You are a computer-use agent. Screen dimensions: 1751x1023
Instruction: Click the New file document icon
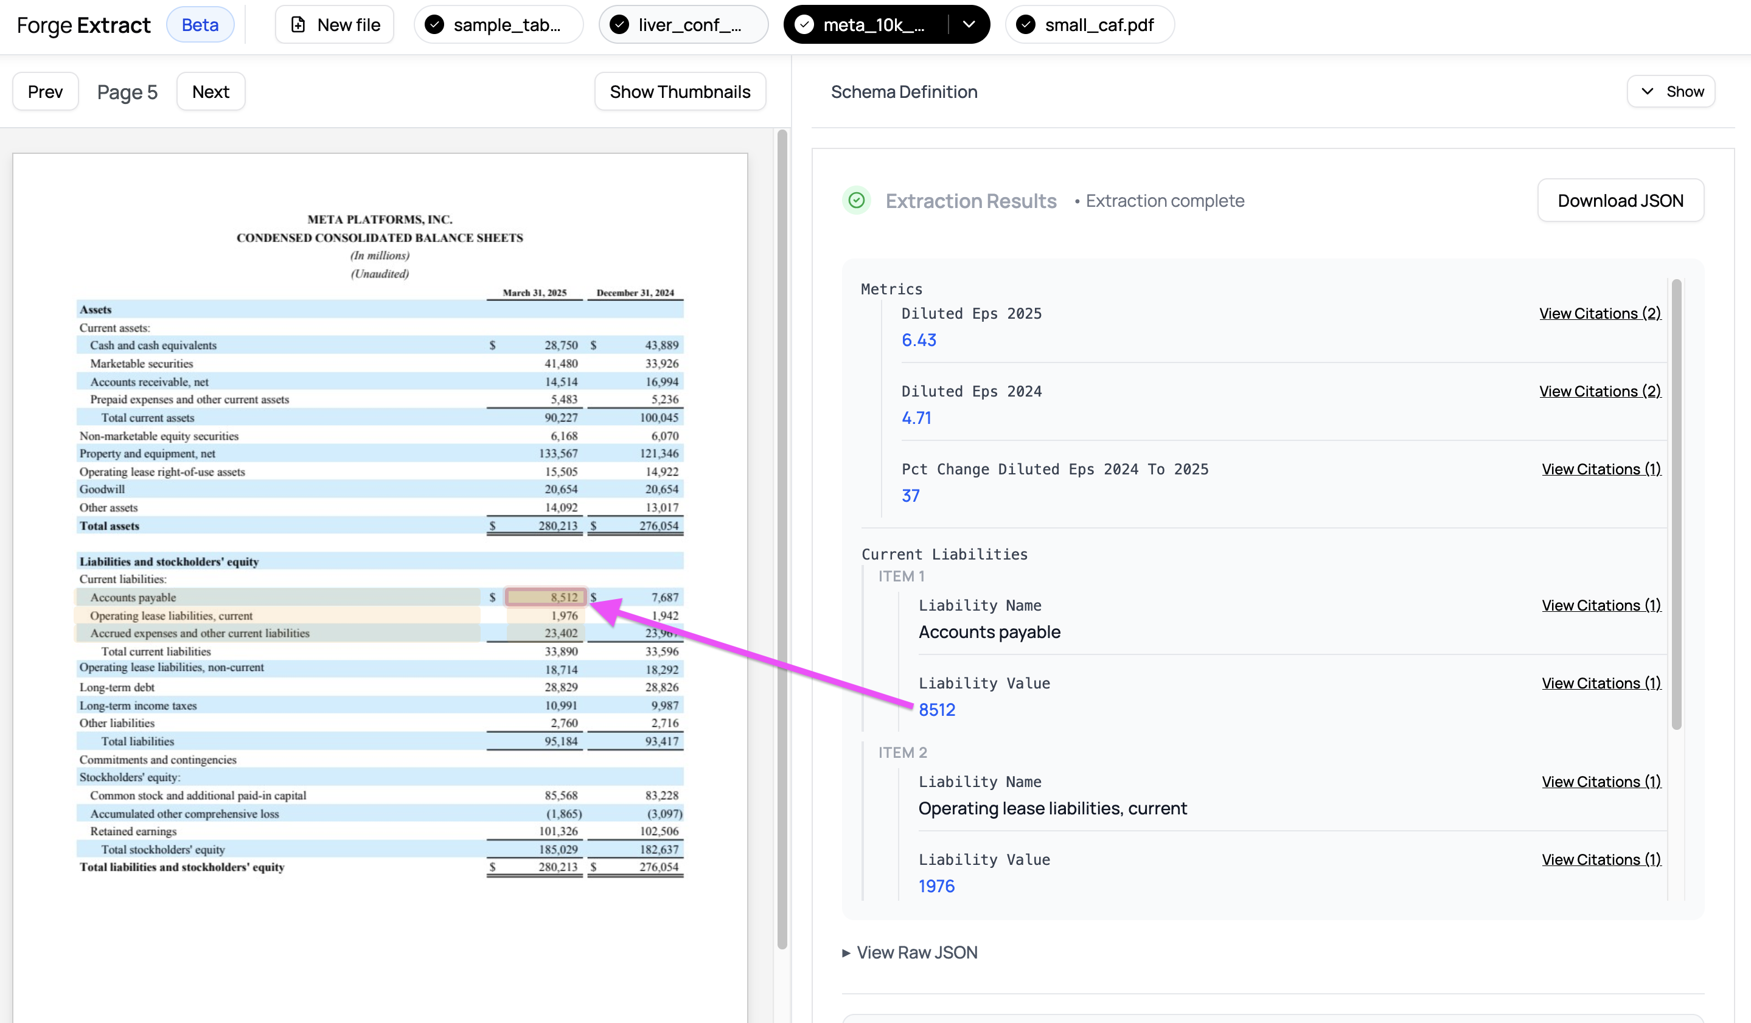[x=298, y=25]
